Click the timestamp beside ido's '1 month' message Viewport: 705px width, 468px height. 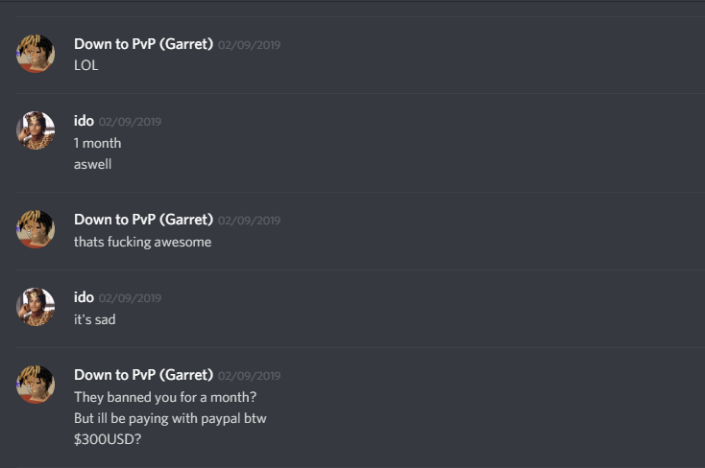click(130, 122)
